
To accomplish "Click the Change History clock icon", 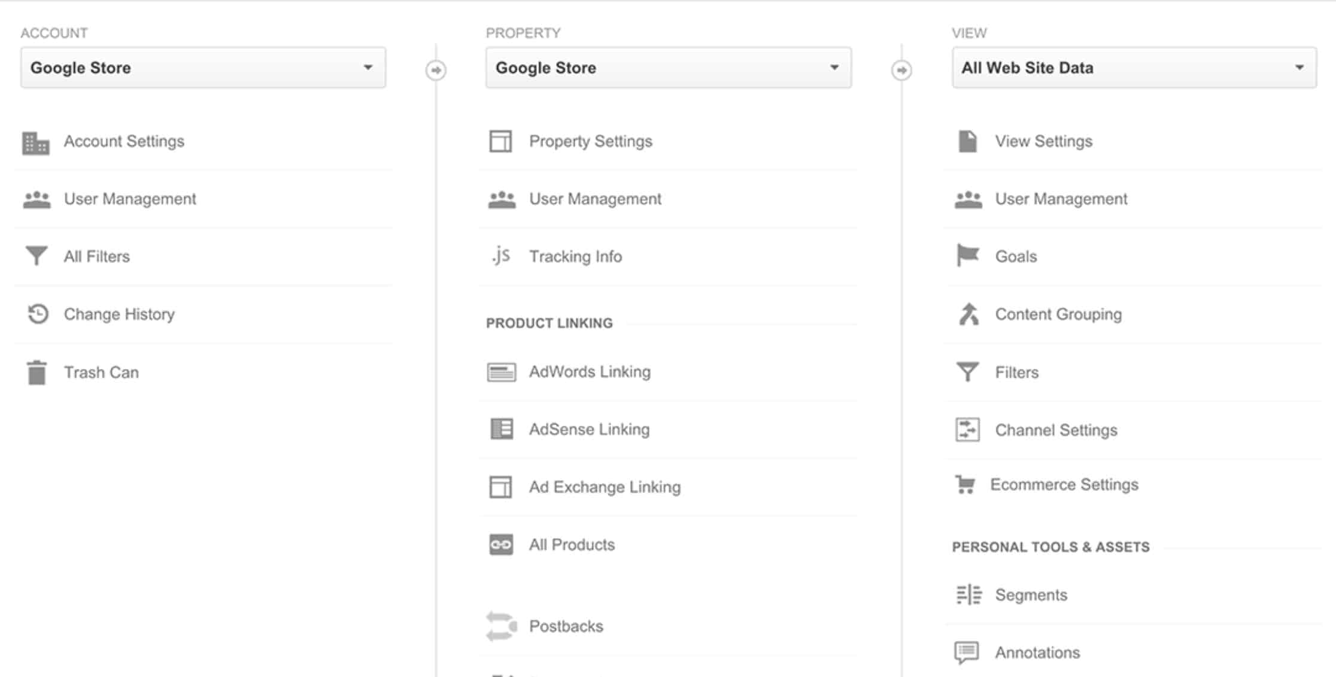I will point(36,313).
